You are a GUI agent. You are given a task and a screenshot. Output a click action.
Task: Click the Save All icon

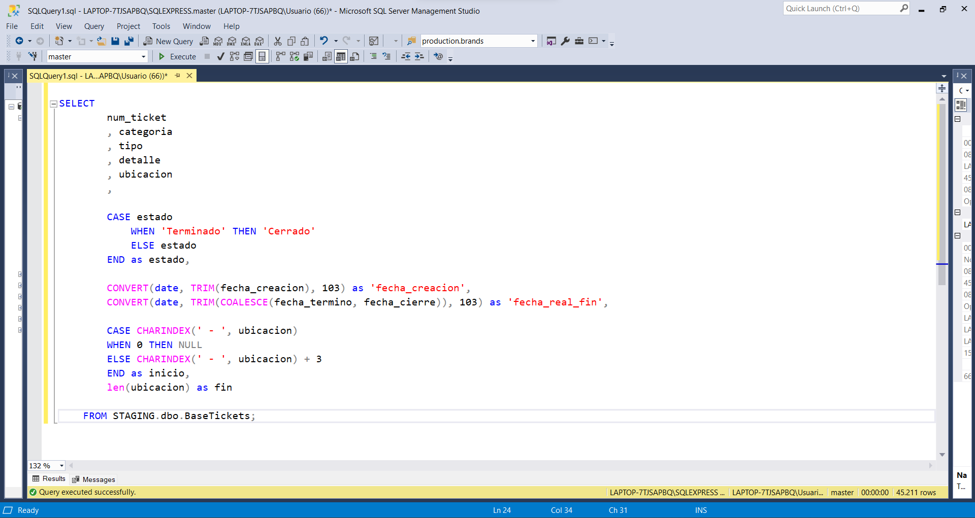pyautogui.click(x=129, y=41)
